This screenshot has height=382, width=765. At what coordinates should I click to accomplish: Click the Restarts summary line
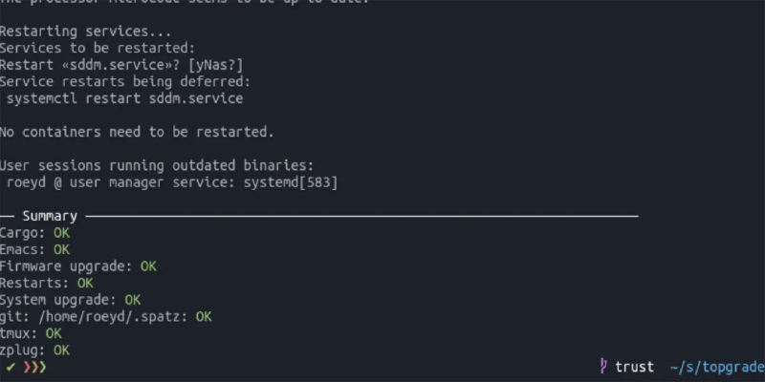tap(46, 283)
